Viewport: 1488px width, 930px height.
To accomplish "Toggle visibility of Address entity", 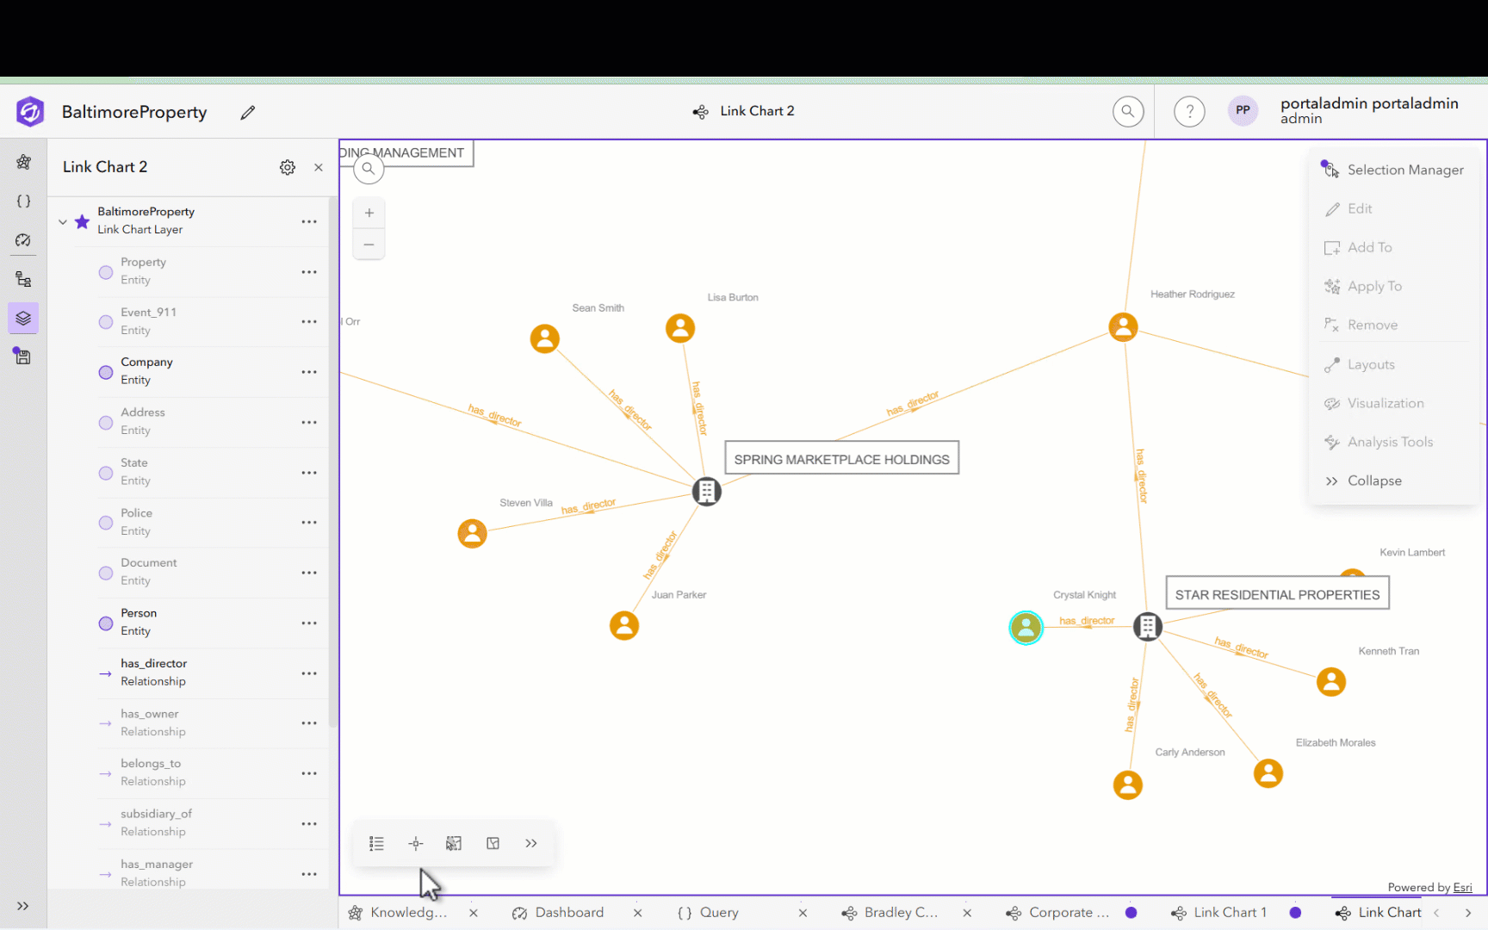I will click(x=106, y=423).
